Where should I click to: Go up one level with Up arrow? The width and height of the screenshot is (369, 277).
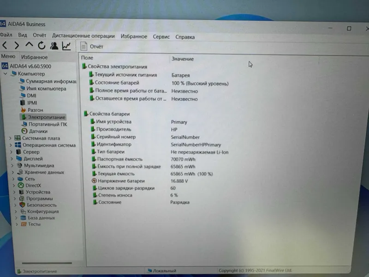[x=29, y=45]
